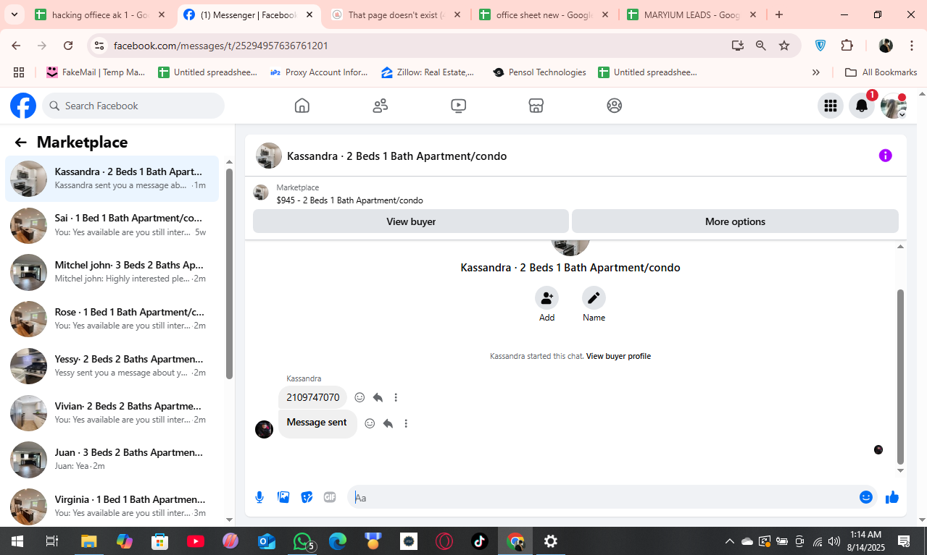
Task: Switch to That page doesn't exist tab
Action: tap(396, 14)
